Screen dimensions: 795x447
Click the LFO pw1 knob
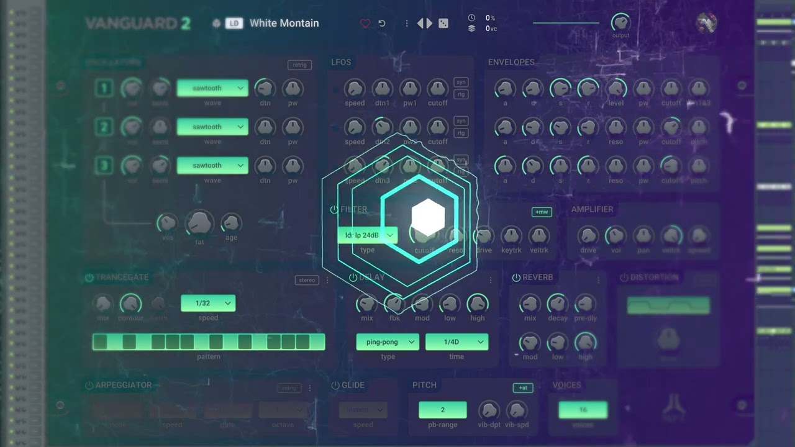410,88
